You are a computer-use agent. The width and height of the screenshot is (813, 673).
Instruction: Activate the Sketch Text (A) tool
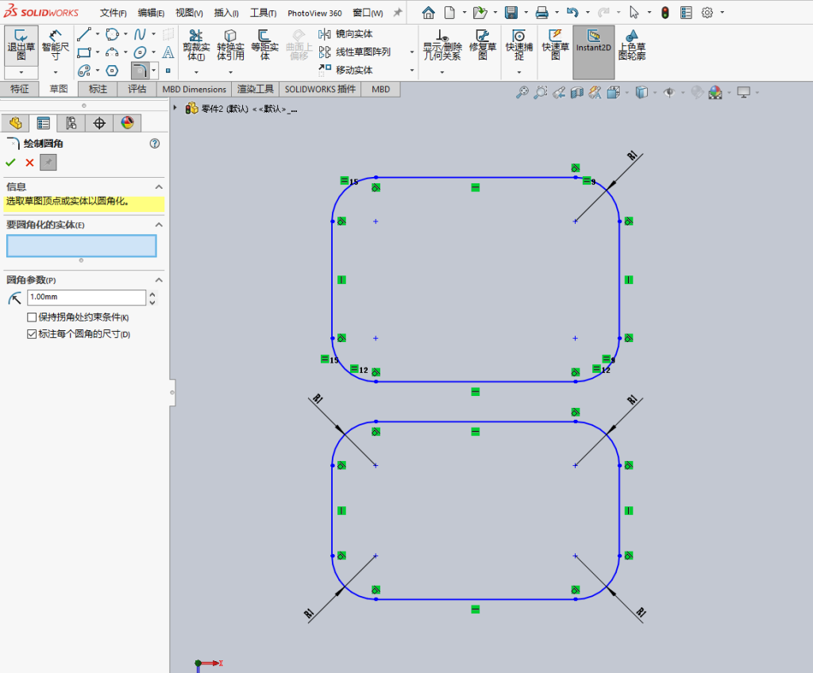168,52
